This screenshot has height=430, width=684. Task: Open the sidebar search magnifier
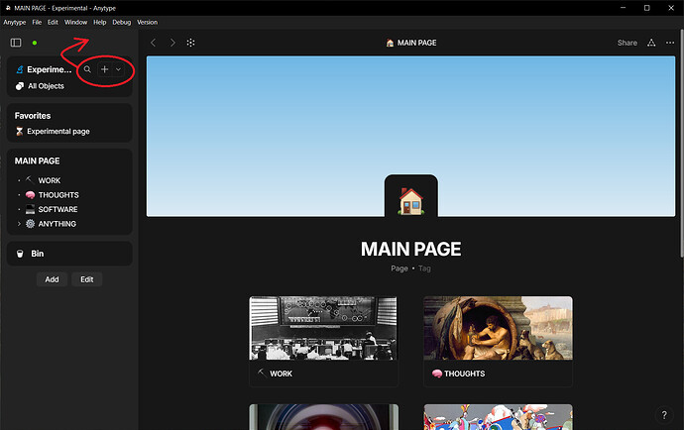tap(87, 69)
